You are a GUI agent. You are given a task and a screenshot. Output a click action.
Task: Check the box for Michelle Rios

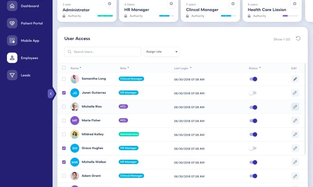pyautogui.click(x=64, y=107)
